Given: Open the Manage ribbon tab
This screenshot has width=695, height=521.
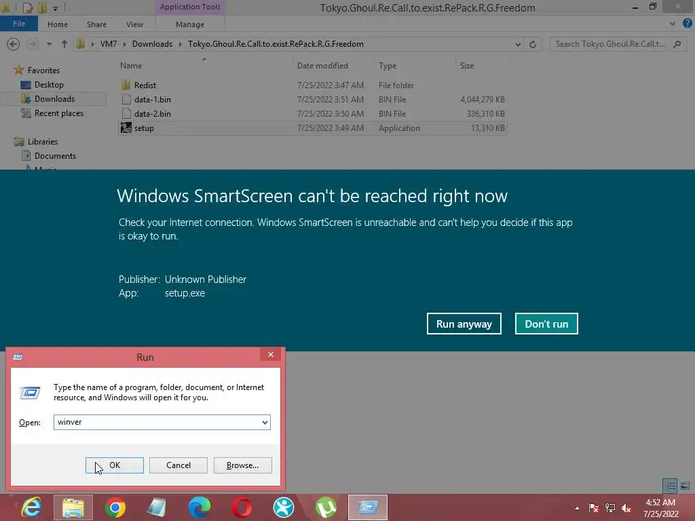Looking at the screenshot, I should click(190, 24).
